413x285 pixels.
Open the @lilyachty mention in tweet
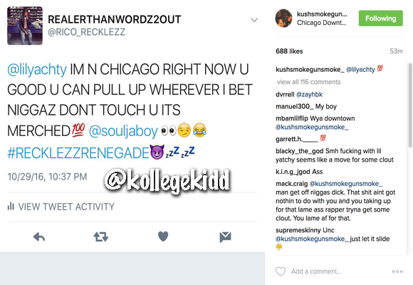click(x=37, y=69)
